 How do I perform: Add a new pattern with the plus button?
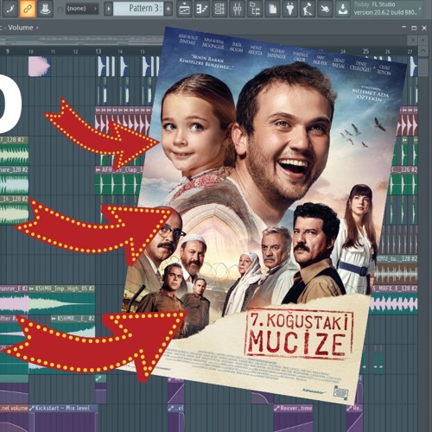coord(168,9)
